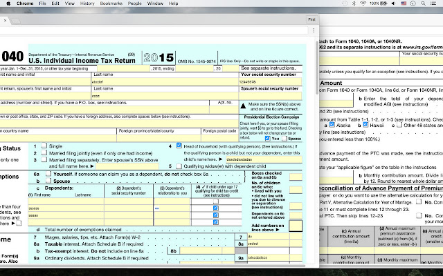Open Chrome's three-dot menu

314,30
